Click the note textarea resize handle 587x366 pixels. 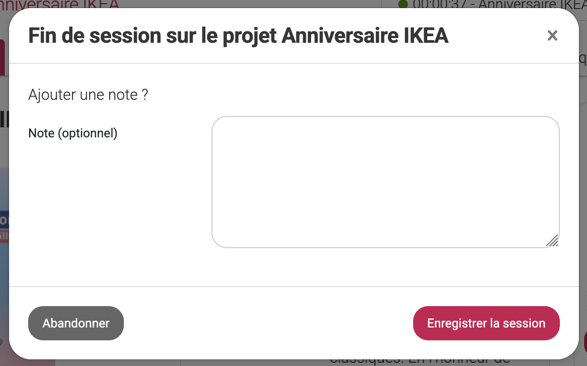552,241
